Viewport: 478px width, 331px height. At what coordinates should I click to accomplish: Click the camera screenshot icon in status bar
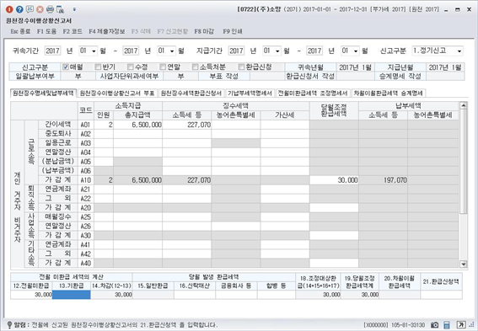(435, 325)
